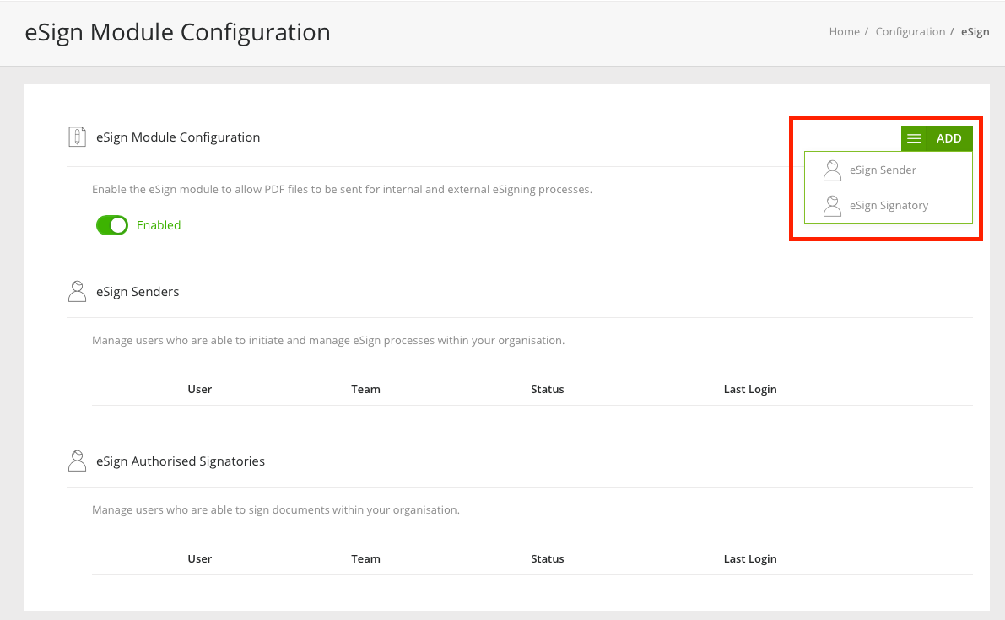
Task: Select eSign Signatory from the dropdown
Action: pyautogui.click(x=889, y=206)
